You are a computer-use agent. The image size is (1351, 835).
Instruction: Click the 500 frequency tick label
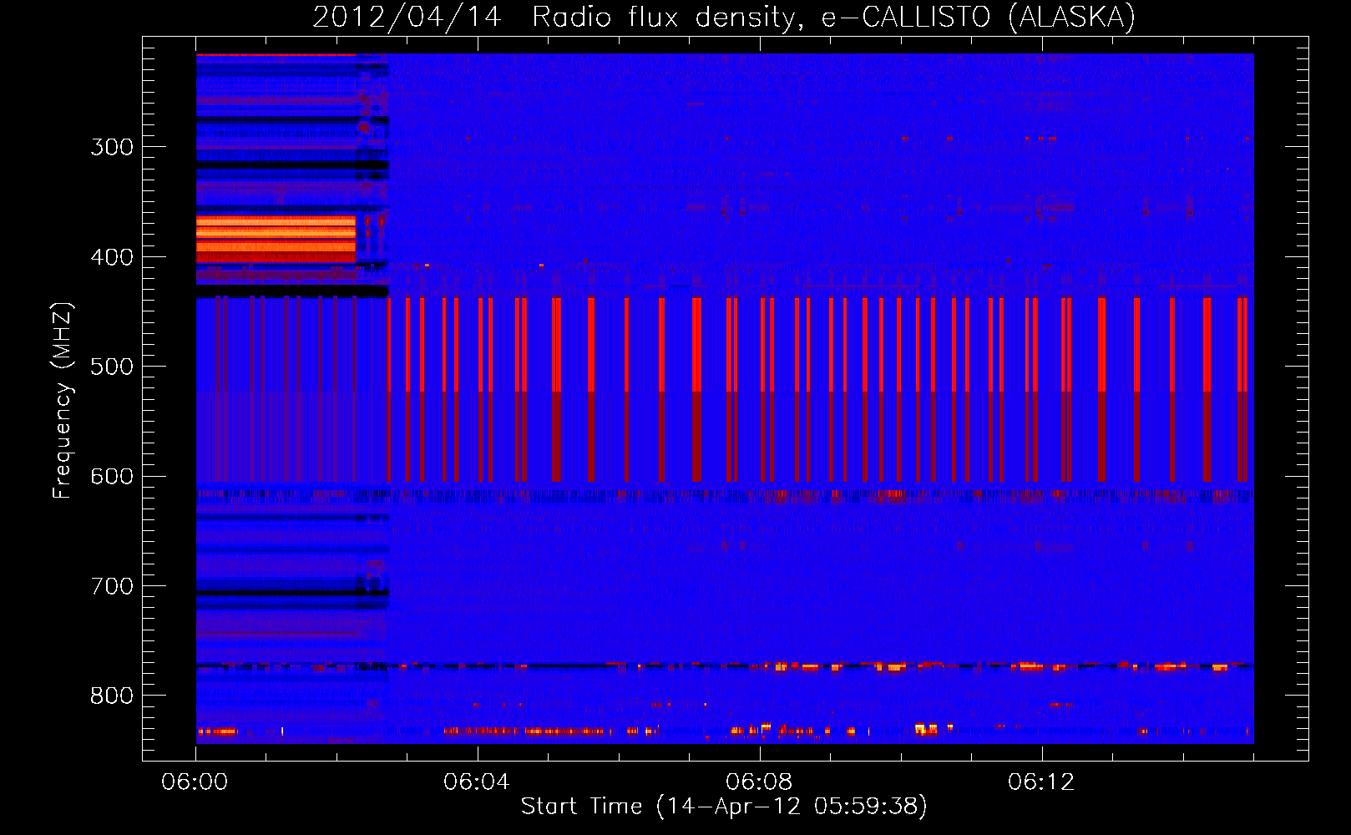(112, 367)
